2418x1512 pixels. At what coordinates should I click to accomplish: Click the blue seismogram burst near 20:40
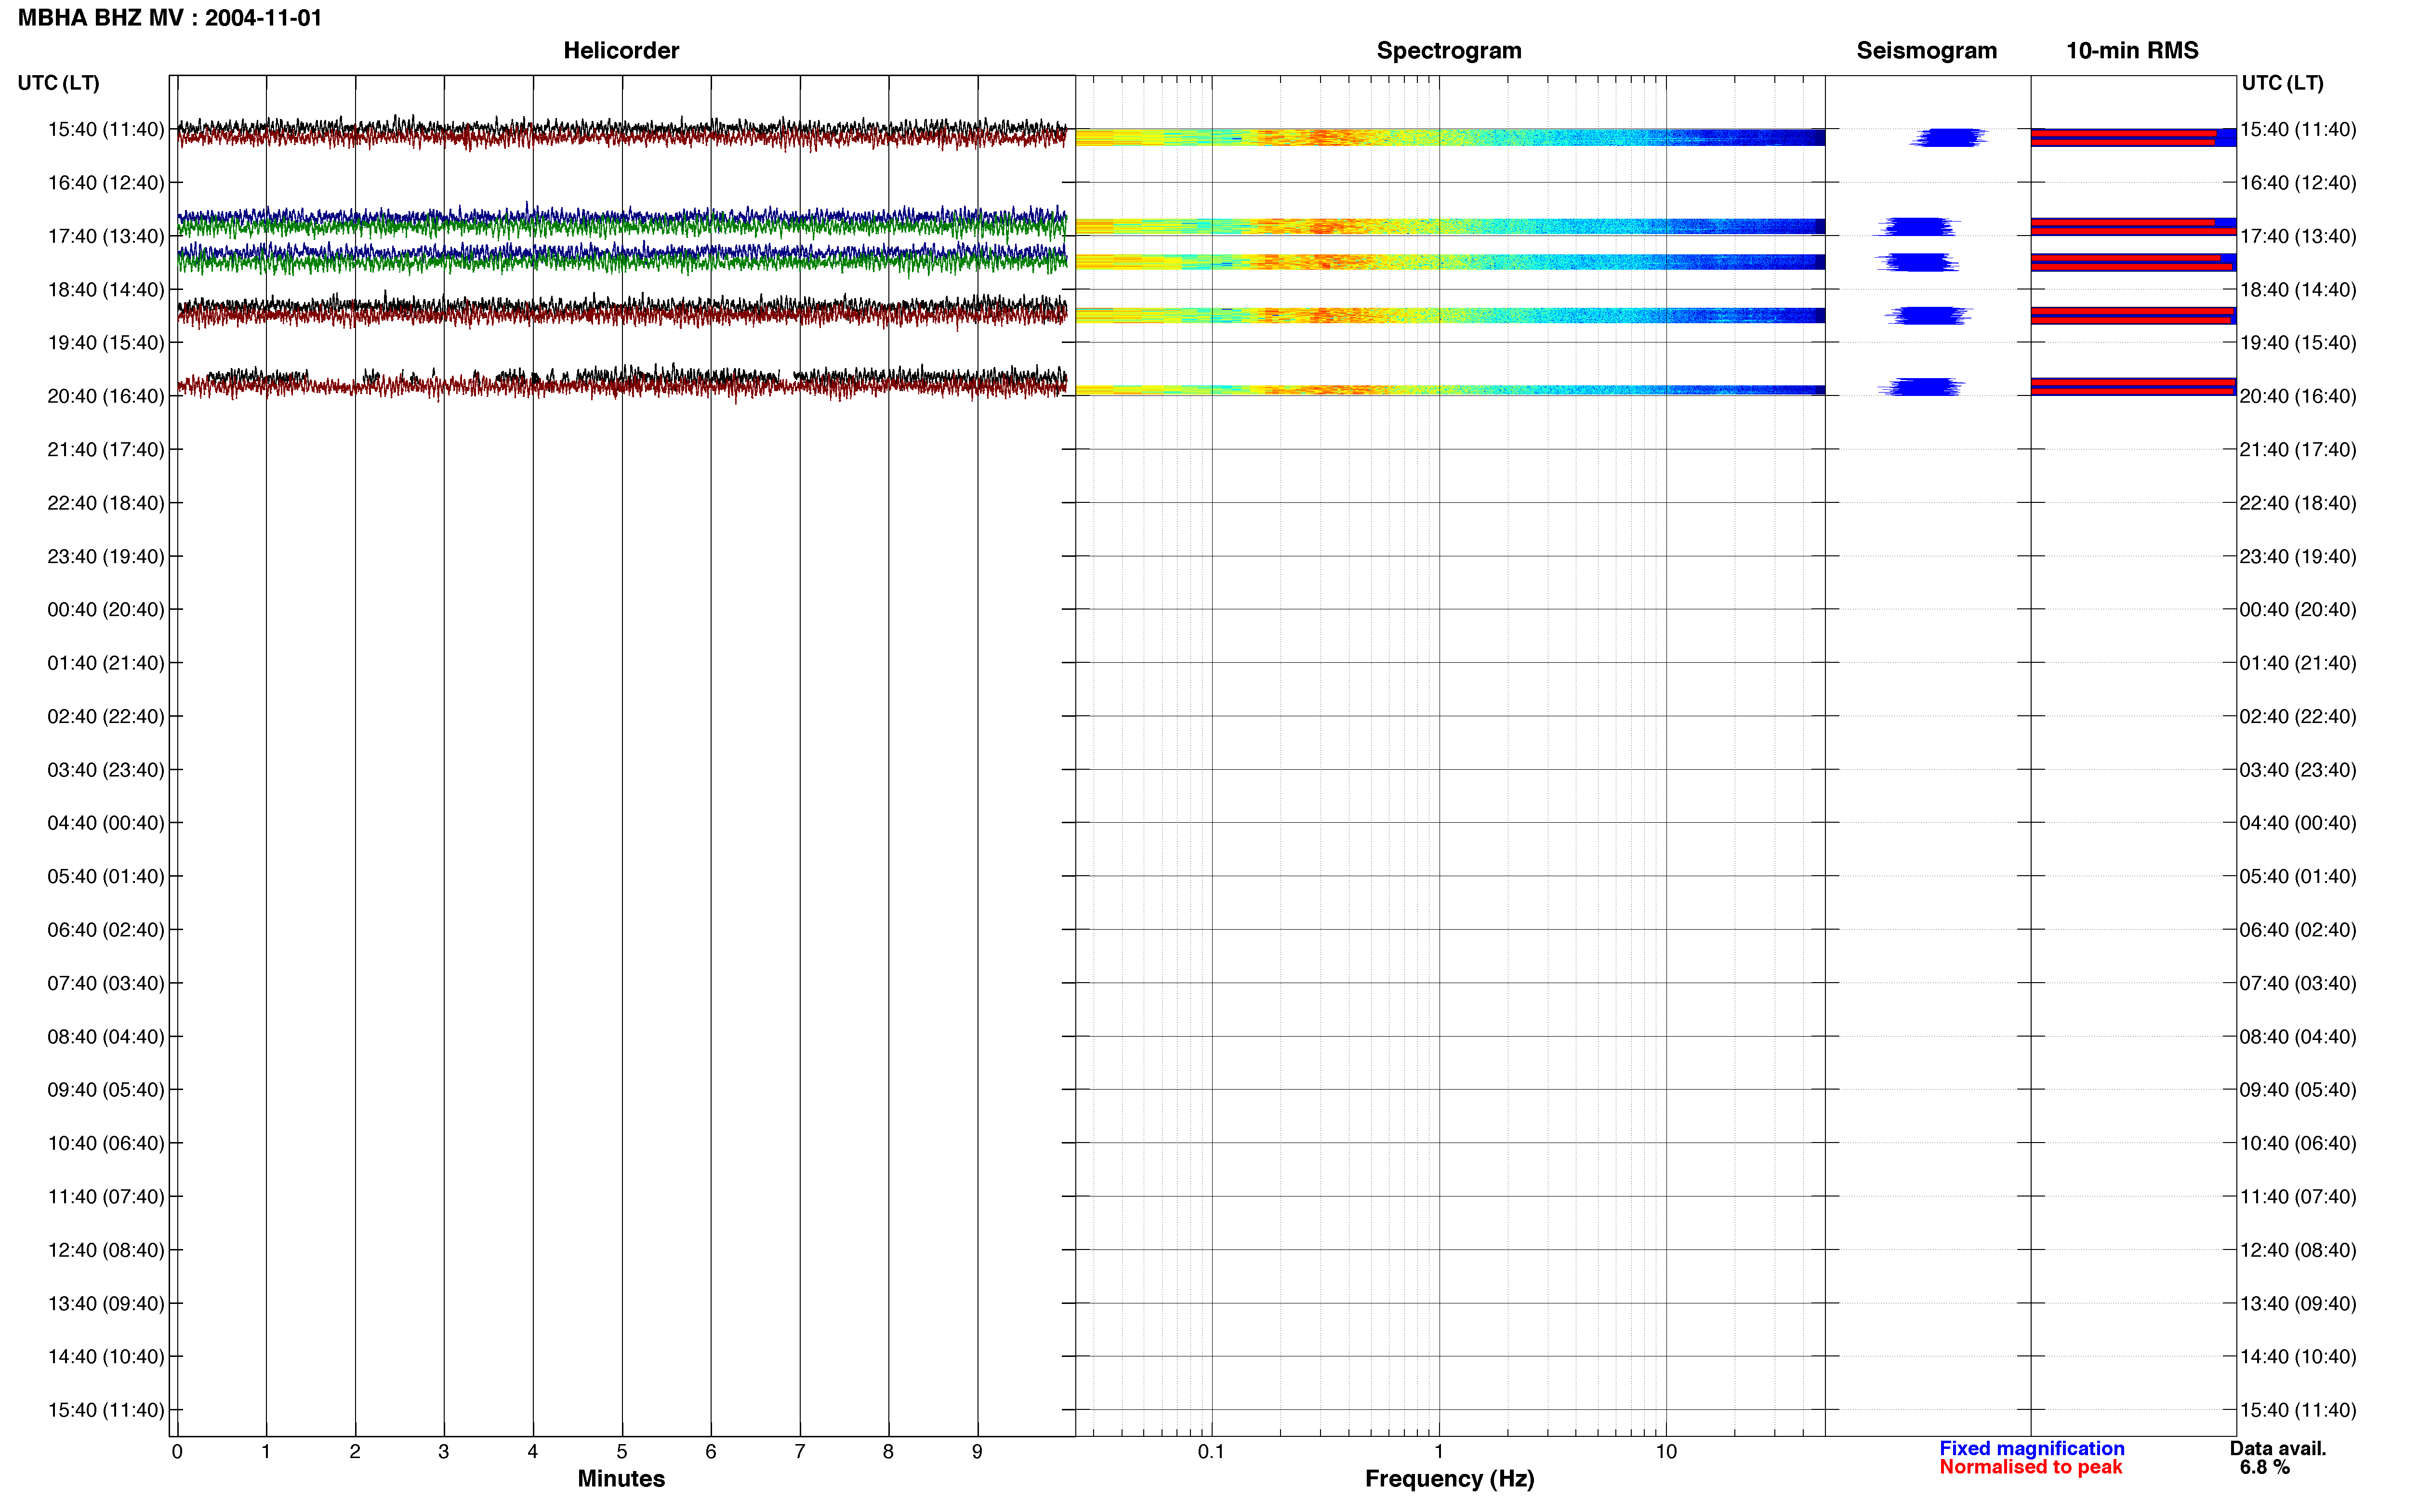click(x=1921, y=387)
